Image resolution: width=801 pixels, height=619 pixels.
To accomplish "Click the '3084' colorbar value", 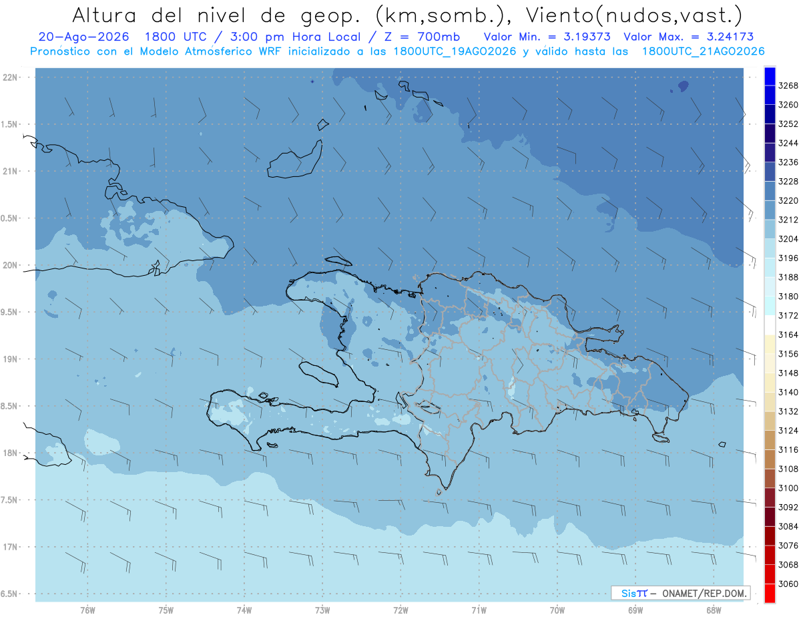I will tap(788, 526).
